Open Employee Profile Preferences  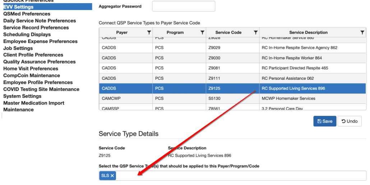(x=38, y=82)
